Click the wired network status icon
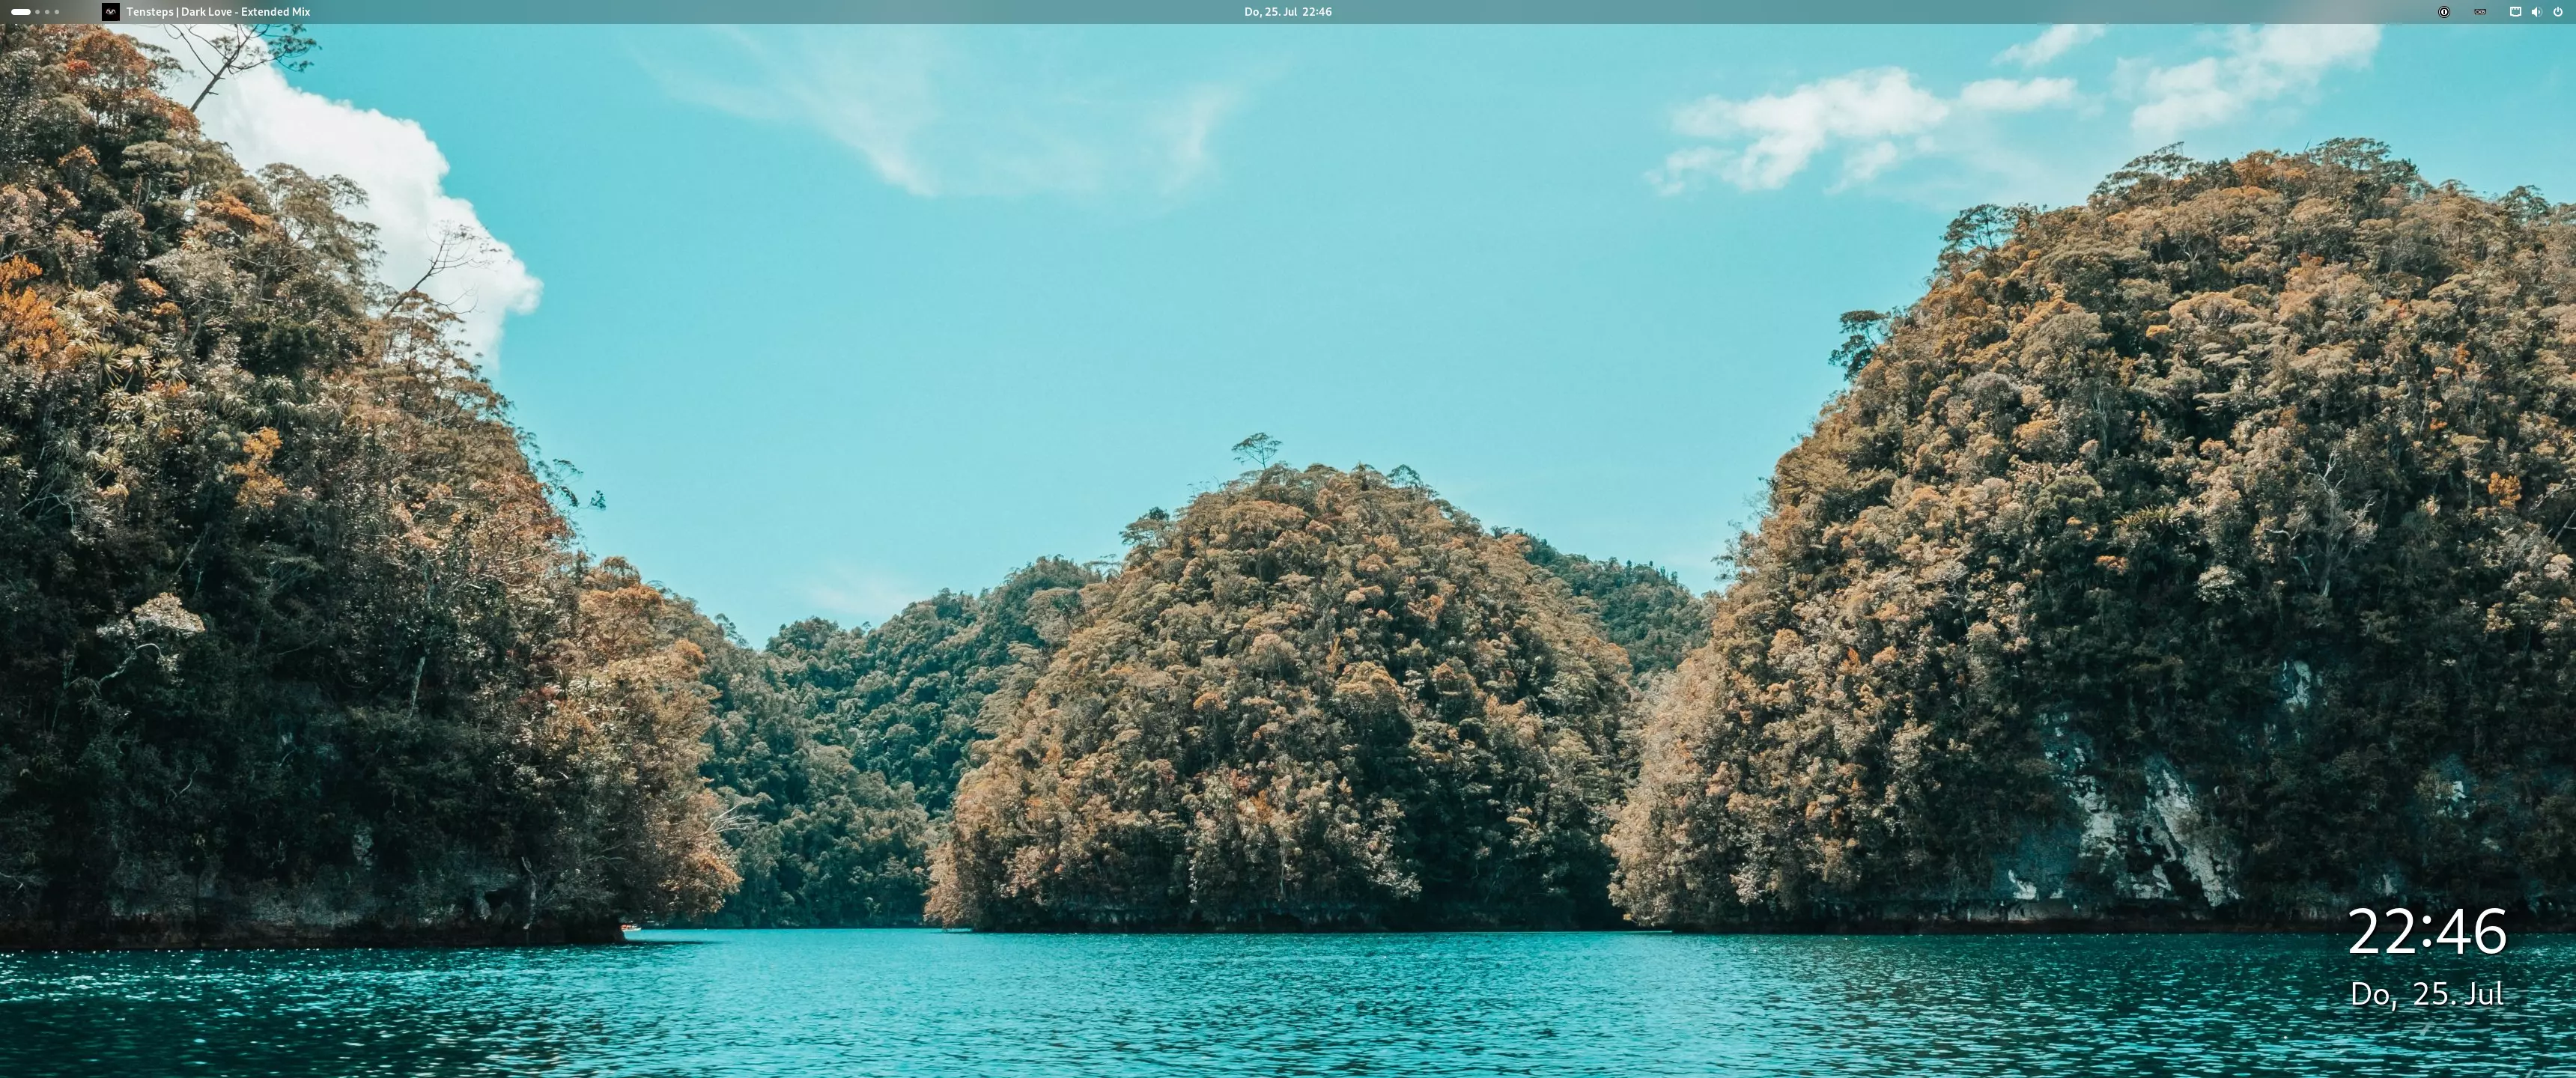This screenshot has height=1078, width=2576. click(2516, 12)
